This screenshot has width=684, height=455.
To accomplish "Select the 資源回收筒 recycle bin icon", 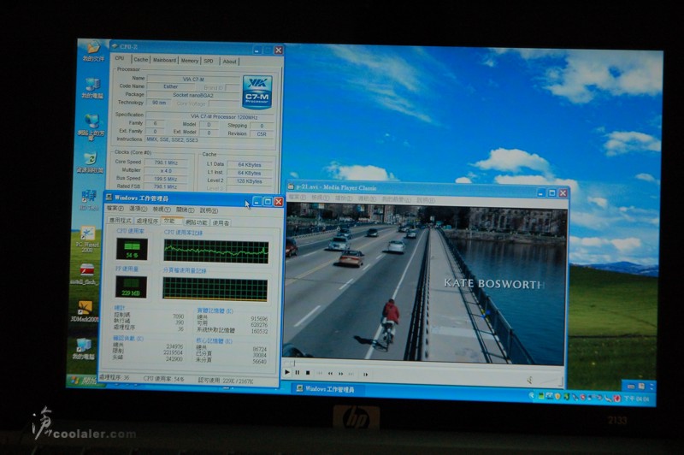I will click(x=91, y=162).
